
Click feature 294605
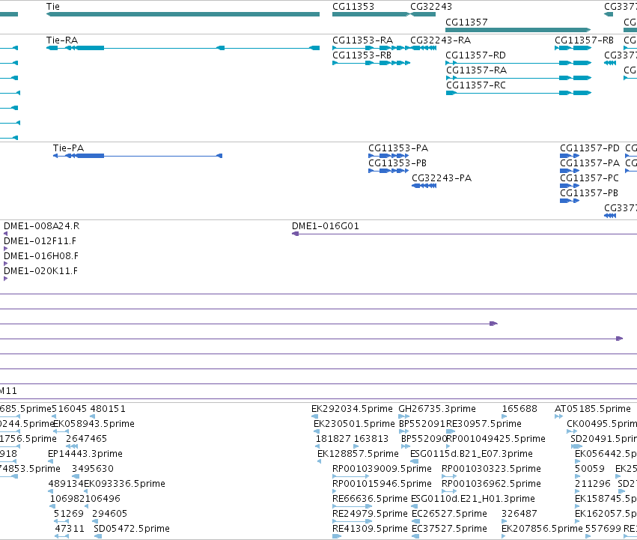tap(110, 514)
